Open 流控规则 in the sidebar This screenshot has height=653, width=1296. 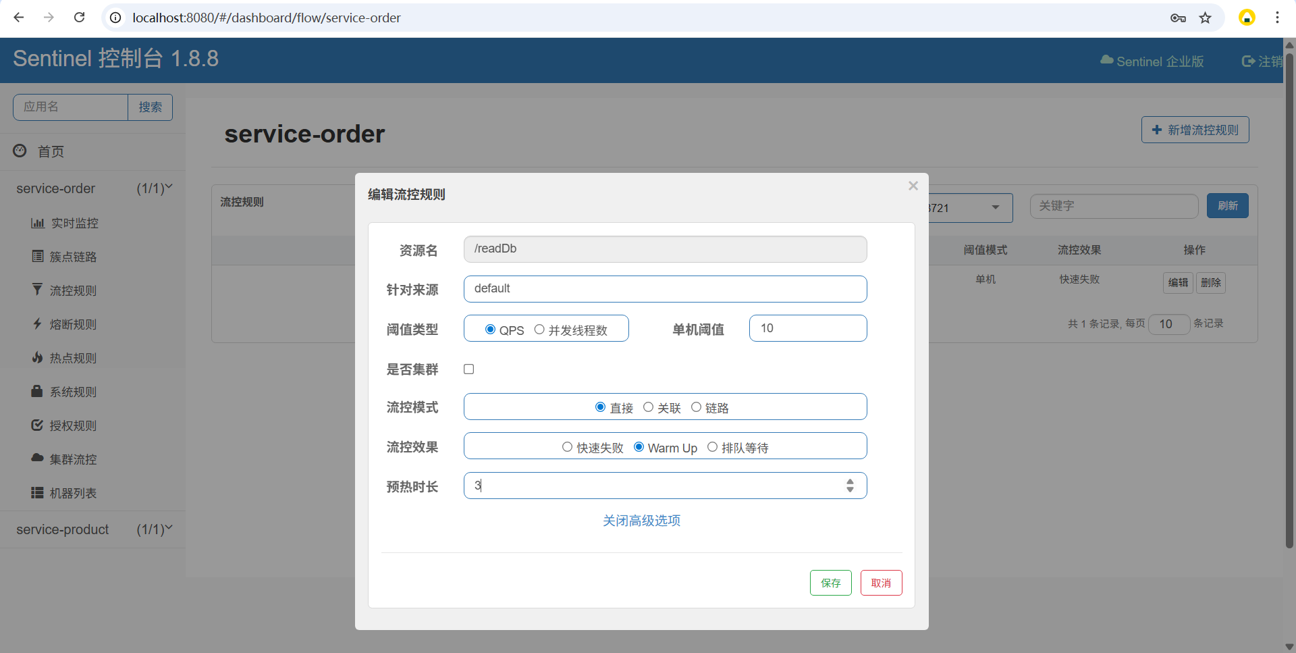[73, 290]
